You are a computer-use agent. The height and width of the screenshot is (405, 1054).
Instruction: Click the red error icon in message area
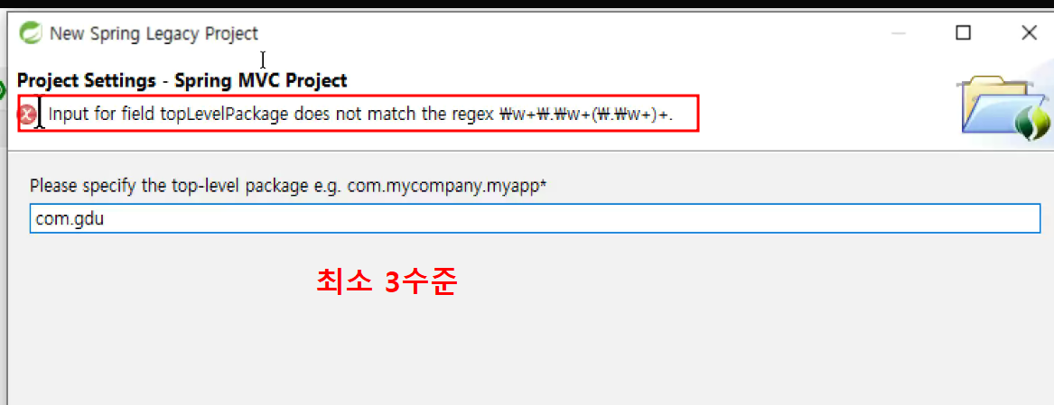click(x=27, y=115)
